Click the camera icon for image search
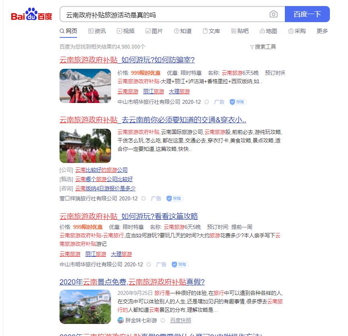 click(274, 14)
